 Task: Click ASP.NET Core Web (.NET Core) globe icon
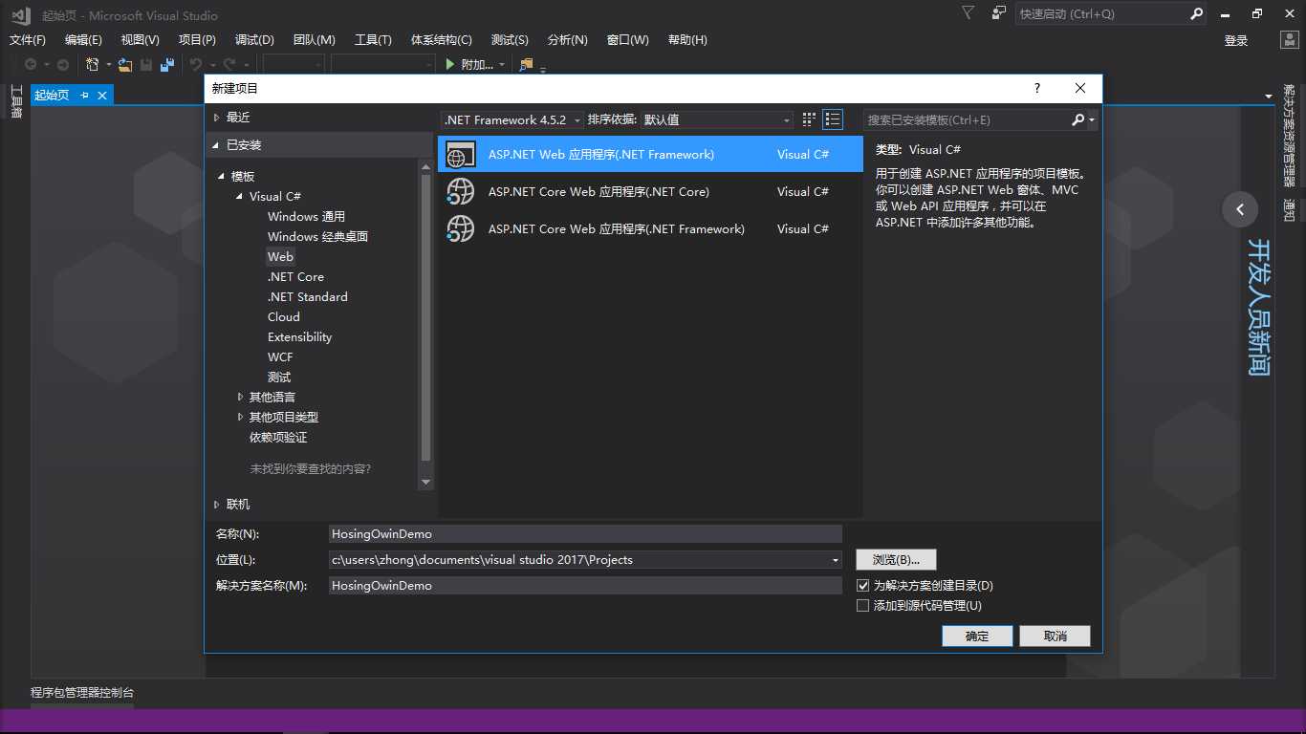click(x=461, y=191)
